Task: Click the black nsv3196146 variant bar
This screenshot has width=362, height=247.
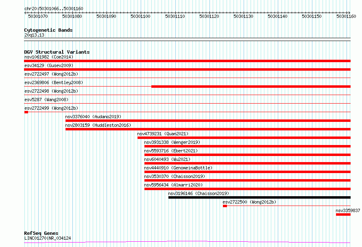Action: [x=259, y=197]
